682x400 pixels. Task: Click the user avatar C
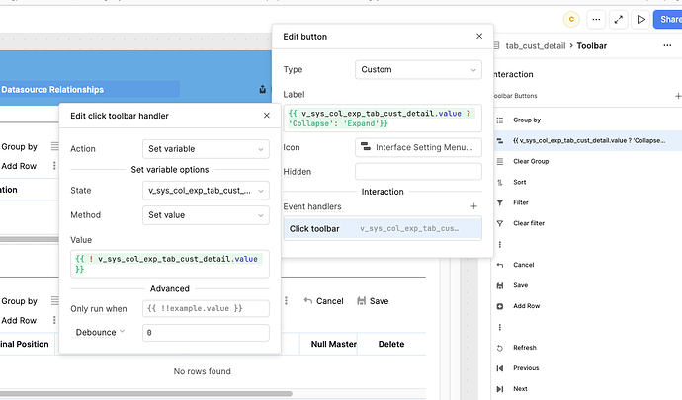click(571, 19)
